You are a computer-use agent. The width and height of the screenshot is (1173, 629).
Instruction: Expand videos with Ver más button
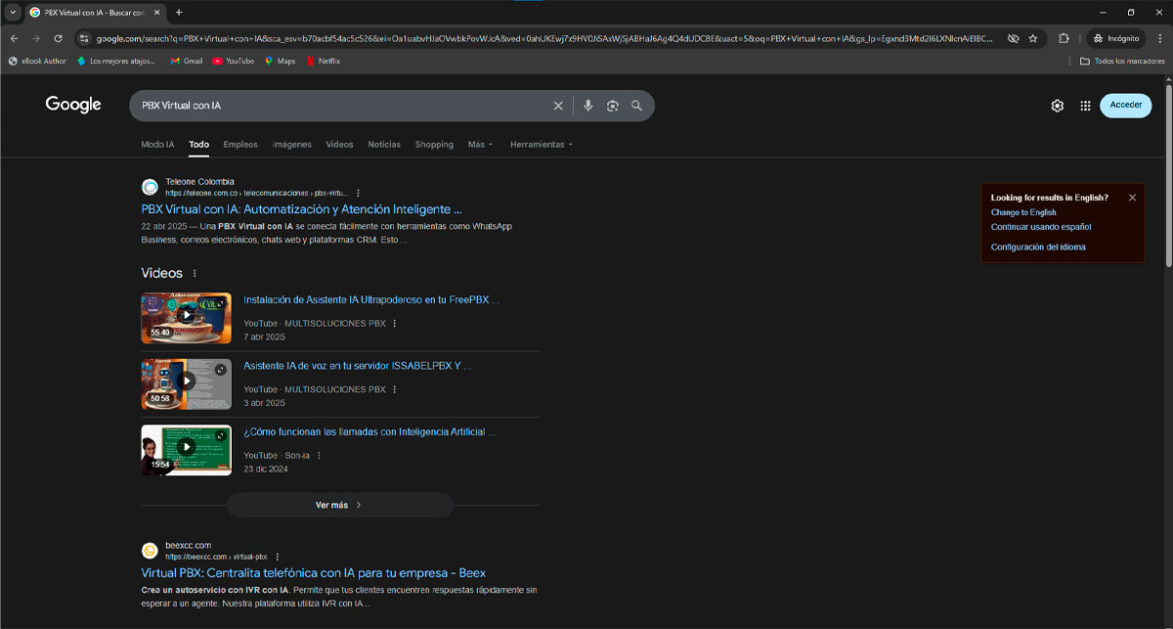pos(340,505)
